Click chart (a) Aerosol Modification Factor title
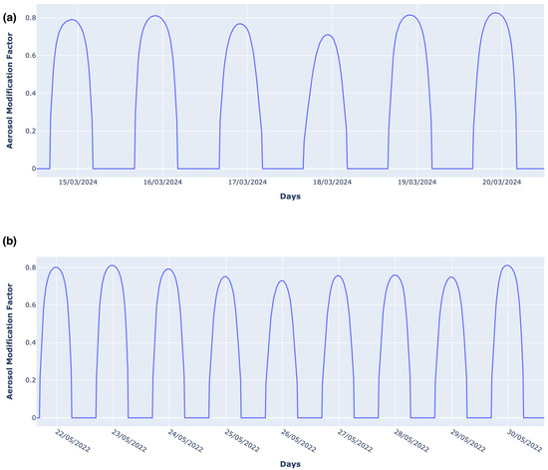 9,91
